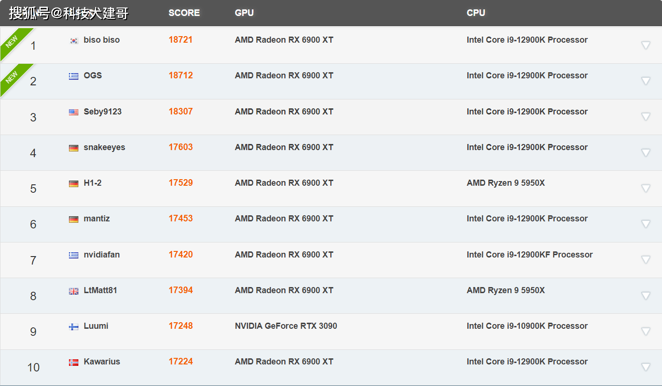Expand the Luumi RTX 3090 result details
Image resolution: width=662 pixels, height=386 pixels.
coord(646,332)
